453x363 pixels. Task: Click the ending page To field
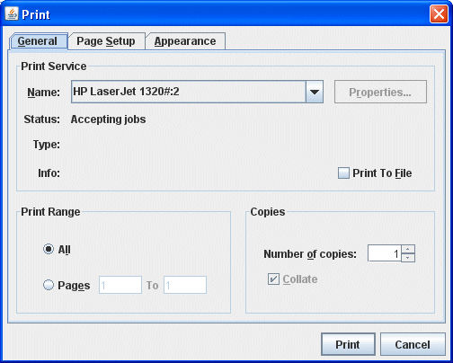[x=185, y=285]
